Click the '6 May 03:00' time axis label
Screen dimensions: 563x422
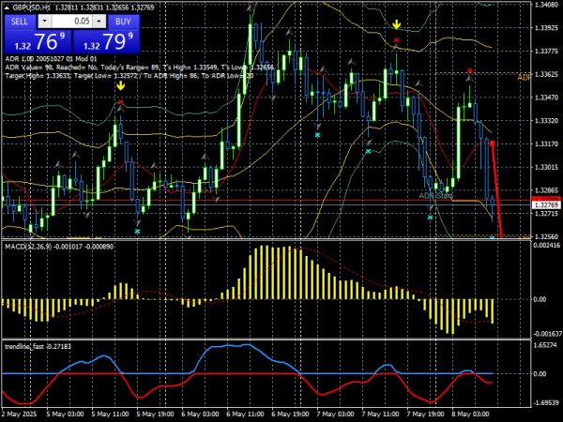[201, 414]
